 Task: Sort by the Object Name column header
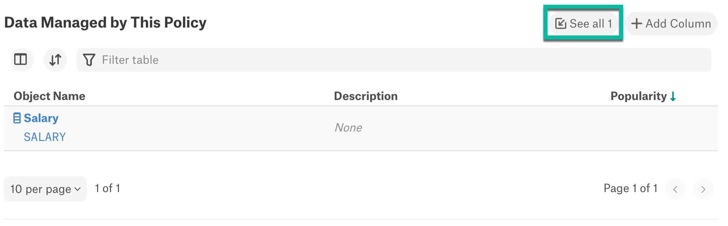pyautogui.click(x=50, y=96)
